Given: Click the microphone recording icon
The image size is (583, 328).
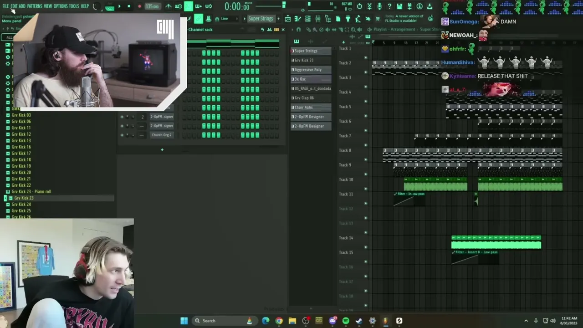Looking at the screenshot, I should [379, 6].
